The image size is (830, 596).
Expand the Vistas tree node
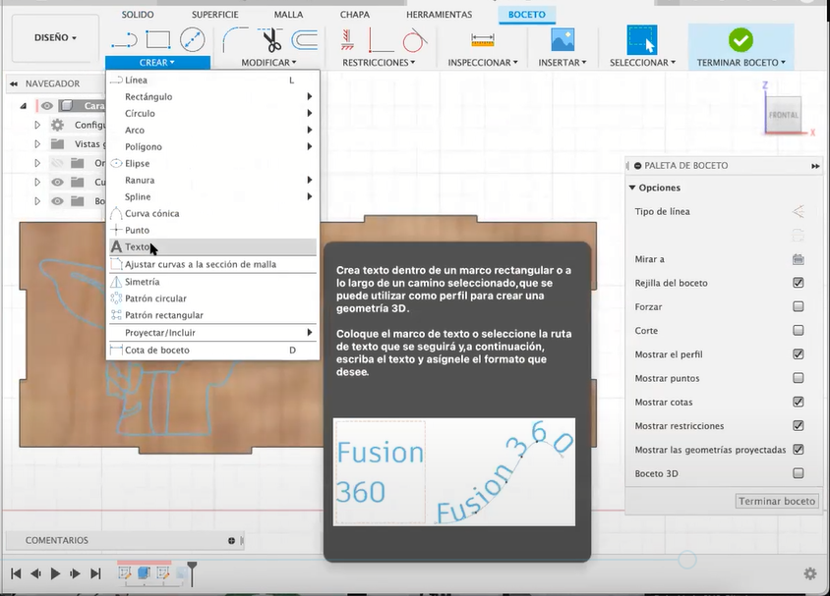pos(37,143)
